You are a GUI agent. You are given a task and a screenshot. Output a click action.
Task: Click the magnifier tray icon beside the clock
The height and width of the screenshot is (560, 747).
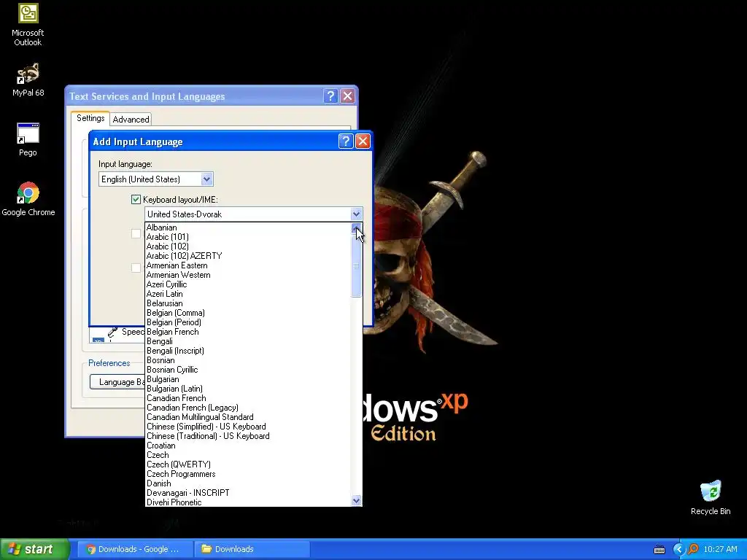pos(693,550)
